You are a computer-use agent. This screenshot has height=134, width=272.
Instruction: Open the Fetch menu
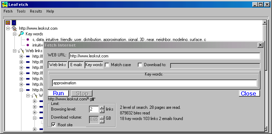point(8,11)
